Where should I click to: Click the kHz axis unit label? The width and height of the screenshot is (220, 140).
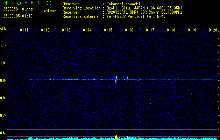coord(3,28)
